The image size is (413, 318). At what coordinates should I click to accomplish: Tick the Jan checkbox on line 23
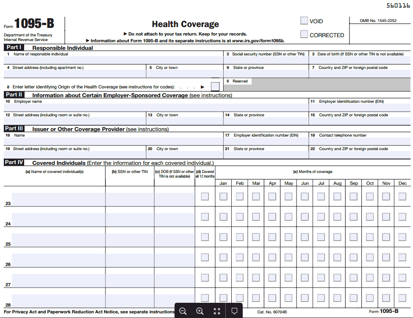click(x=223, y=197)
